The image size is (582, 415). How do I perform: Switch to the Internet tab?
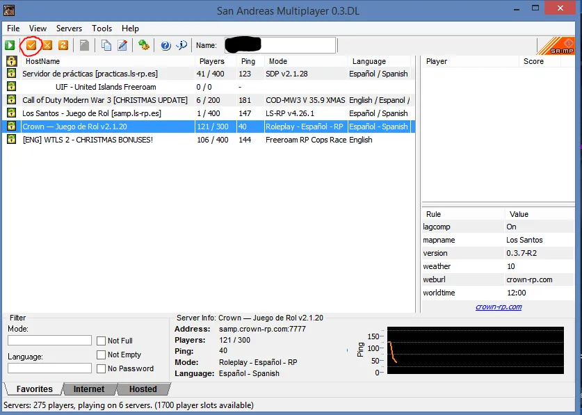click(x=89, y=389)
